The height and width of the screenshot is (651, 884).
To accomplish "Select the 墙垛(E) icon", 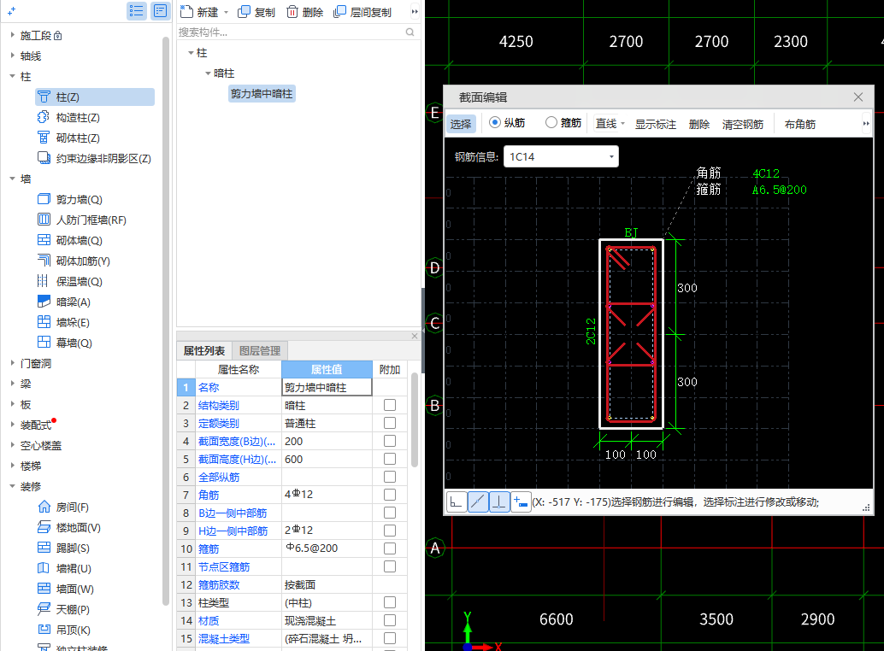I will 44,322.
